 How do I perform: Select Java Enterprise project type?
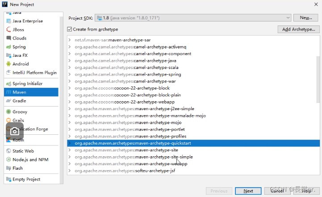coord(31,21)
